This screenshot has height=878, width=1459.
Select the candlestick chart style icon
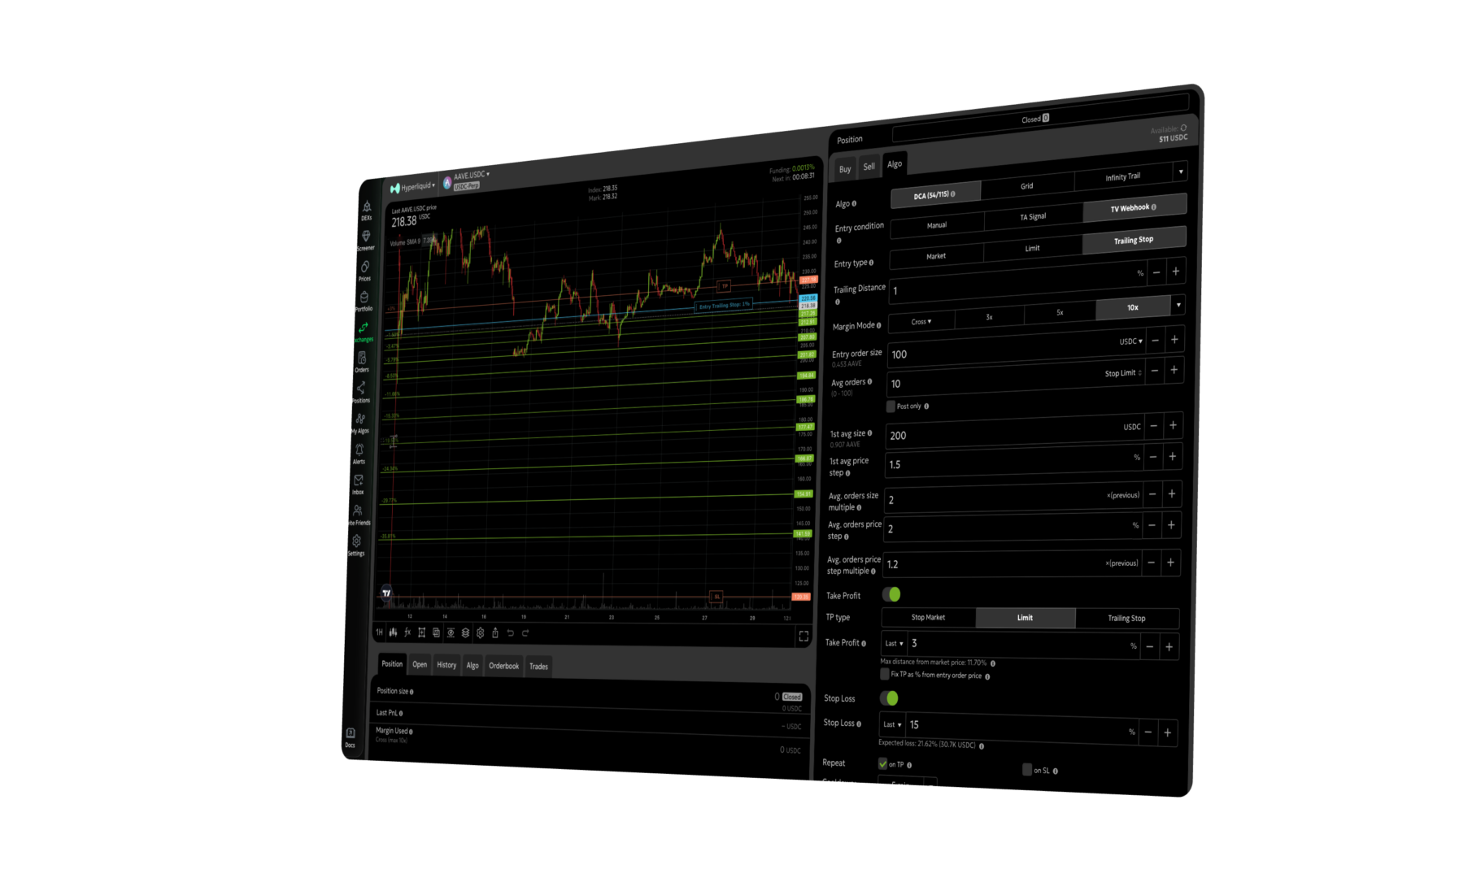coord(393,632)
